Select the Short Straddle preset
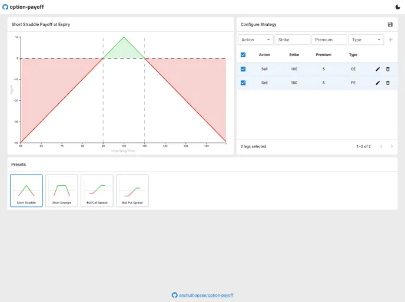Screen dimensions: 405x302 point(26,191)
